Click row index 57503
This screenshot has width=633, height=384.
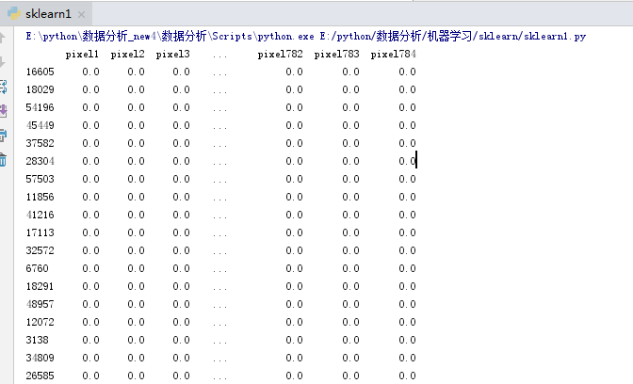coord(40,179)
